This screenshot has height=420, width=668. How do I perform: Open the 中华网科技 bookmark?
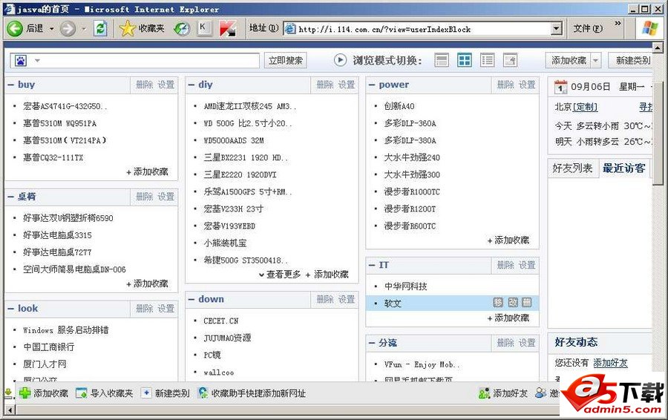click(x=405, y=286)
